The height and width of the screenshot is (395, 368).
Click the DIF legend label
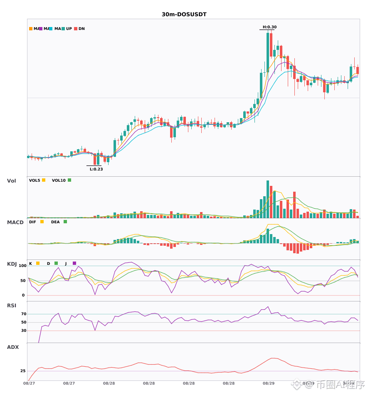[x=32, y=222]
